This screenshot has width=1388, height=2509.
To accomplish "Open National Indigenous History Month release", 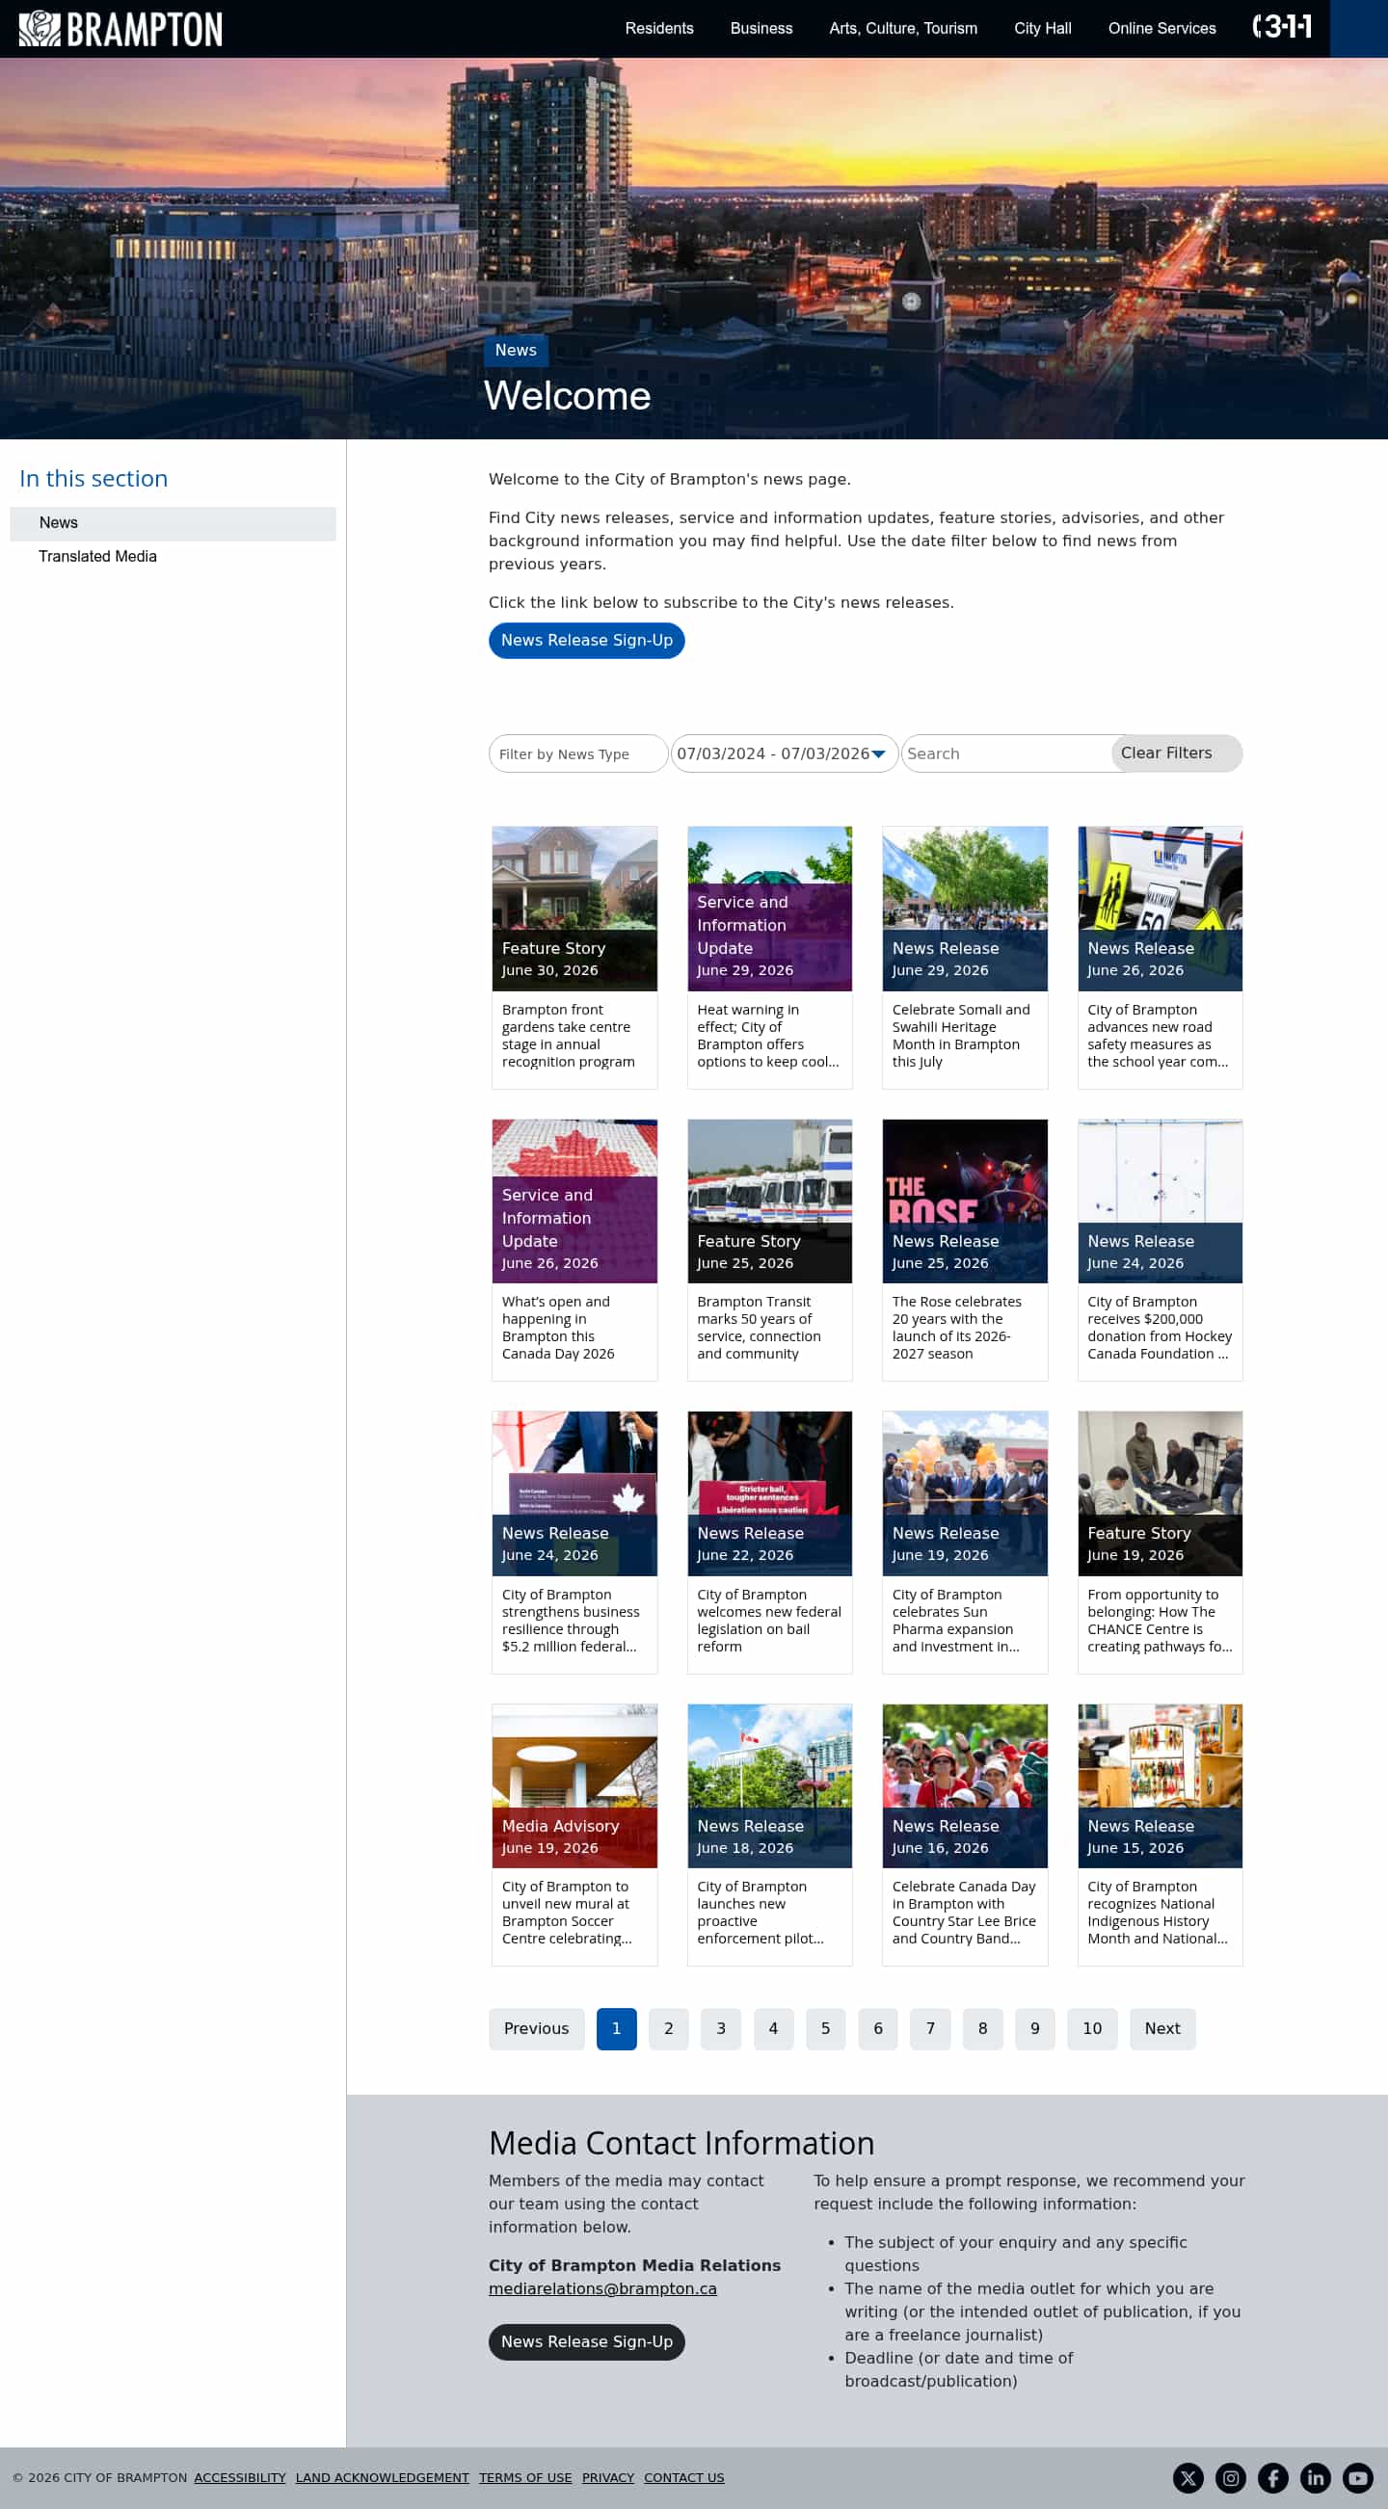I will (x=1161, y=1835).
